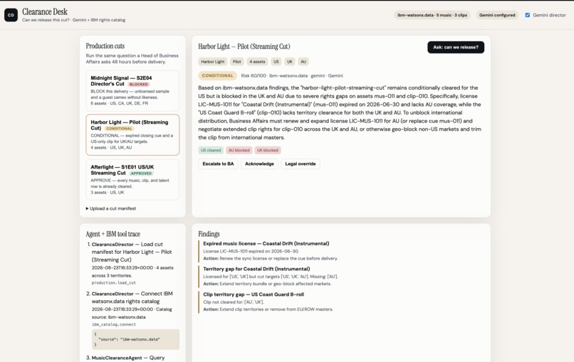Expand Upload a cut manifest disclosure
The width and height of the screenshot is (574, 362).
111,208
